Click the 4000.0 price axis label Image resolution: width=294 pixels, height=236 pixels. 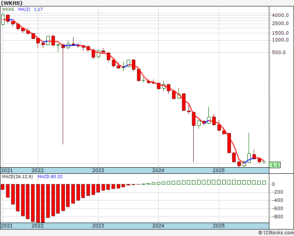tap(280, 16)
